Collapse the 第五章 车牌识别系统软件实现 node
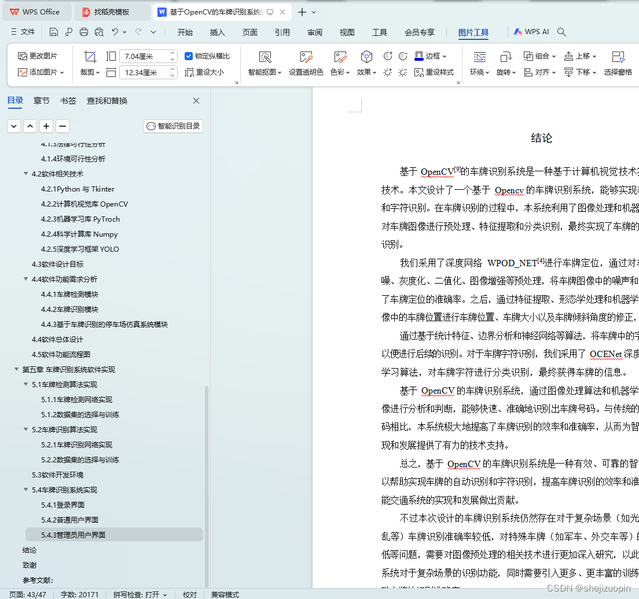This screenshot has height=599, width=639. point(16,369)
